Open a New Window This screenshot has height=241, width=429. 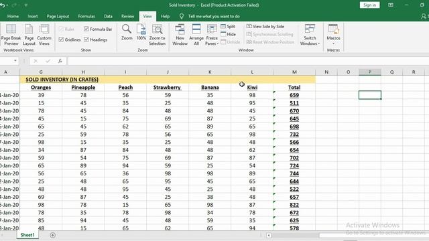click(x=180, y=35)
